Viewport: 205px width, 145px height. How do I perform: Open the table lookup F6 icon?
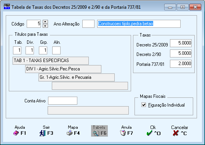99,131
